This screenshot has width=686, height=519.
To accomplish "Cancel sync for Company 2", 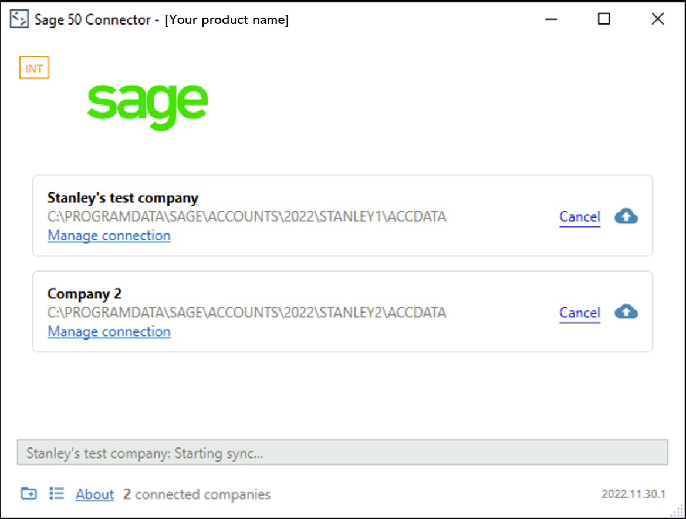I will click(x=579, y=313).
